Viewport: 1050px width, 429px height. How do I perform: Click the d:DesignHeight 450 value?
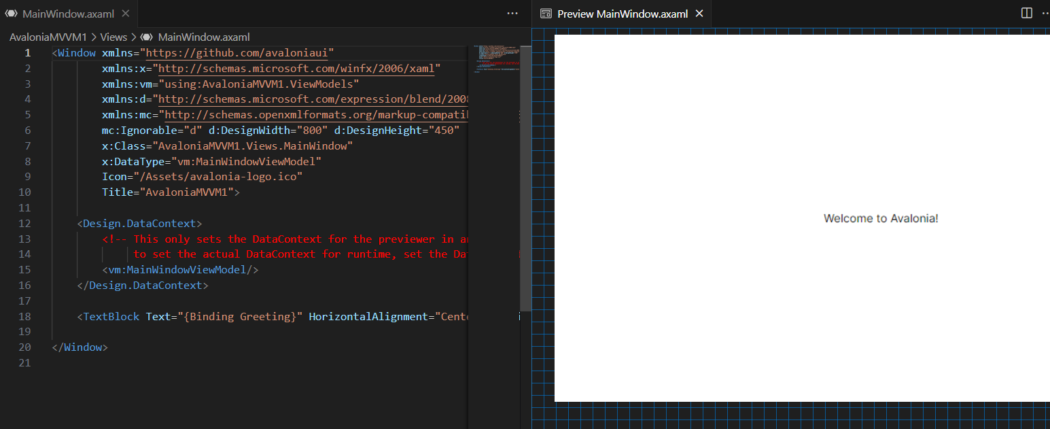(x=443, y=131)
